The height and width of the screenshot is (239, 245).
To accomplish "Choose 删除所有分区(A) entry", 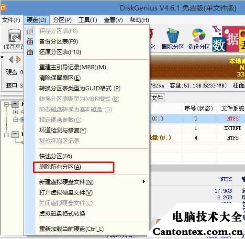I will [x=60, y=167].
